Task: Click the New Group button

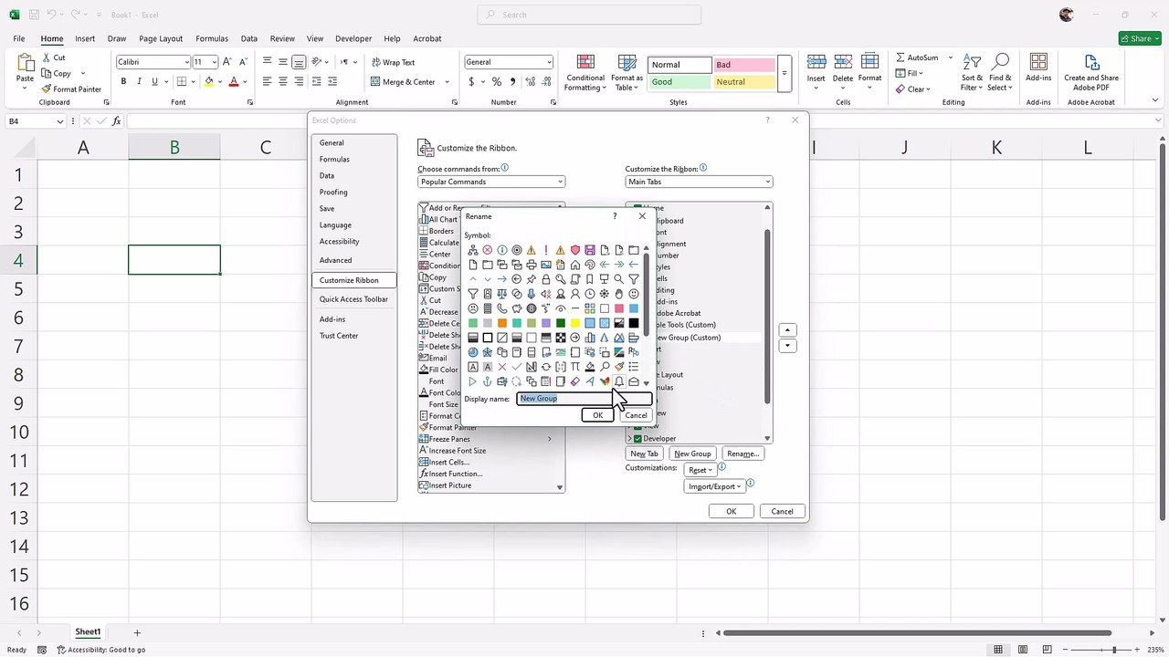Action: pyautogui.click(x=692, y=454)
